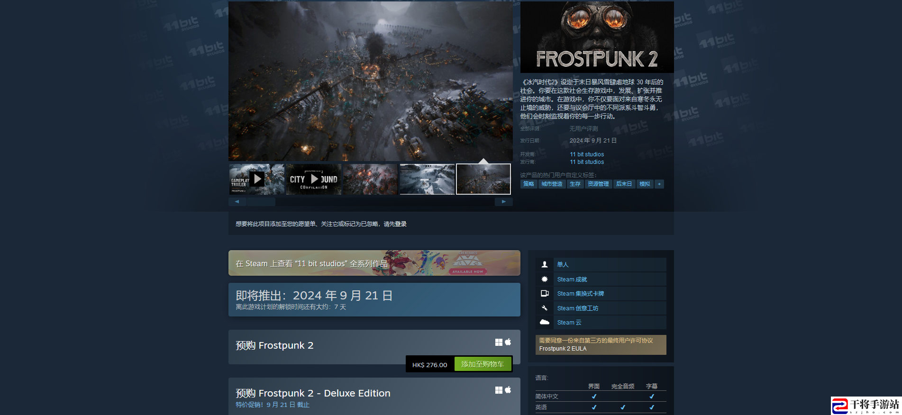902x415 pixels.
Task: Play the Gameplay Trailer video thumbnail
Action: [x=256, y=179]
